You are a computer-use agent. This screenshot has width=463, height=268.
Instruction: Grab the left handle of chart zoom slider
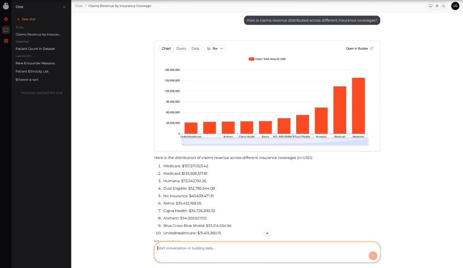183,142
